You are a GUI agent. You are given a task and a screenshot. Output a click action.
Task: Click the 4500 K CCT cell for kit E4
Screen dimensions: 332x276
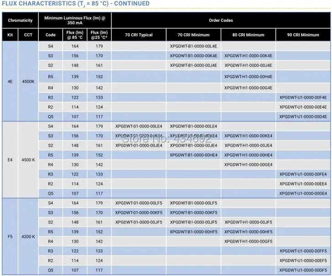click(28, 160)
